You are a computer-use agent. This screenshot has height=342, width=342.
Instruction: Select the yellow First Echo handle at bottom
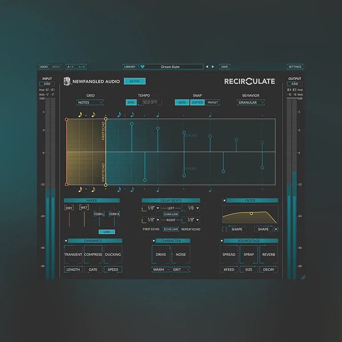(x=106, y=185)
